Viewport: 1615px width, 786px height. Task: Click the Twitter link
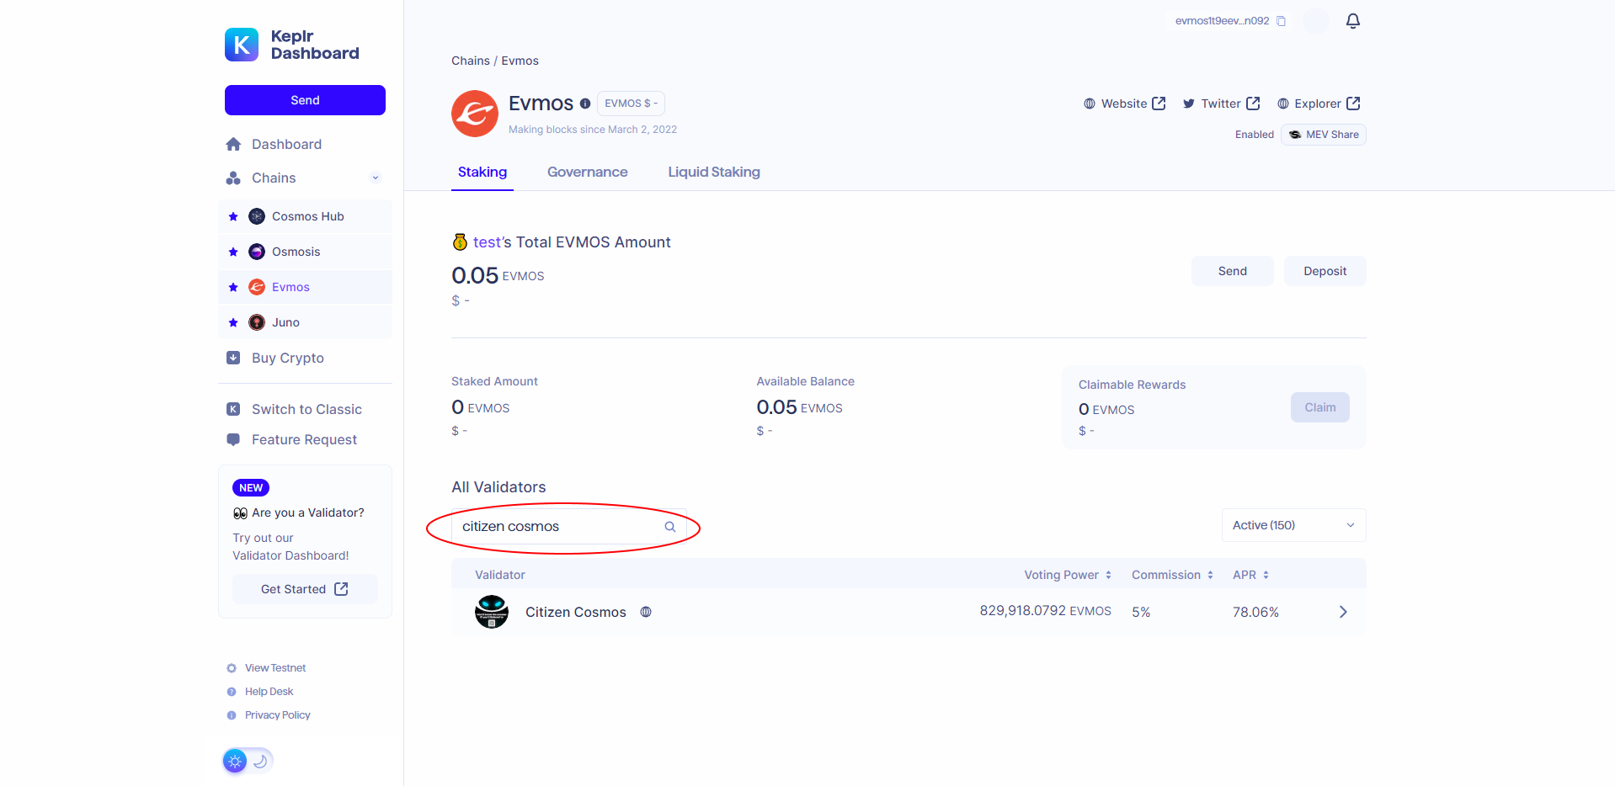[x=1221, y=104]
